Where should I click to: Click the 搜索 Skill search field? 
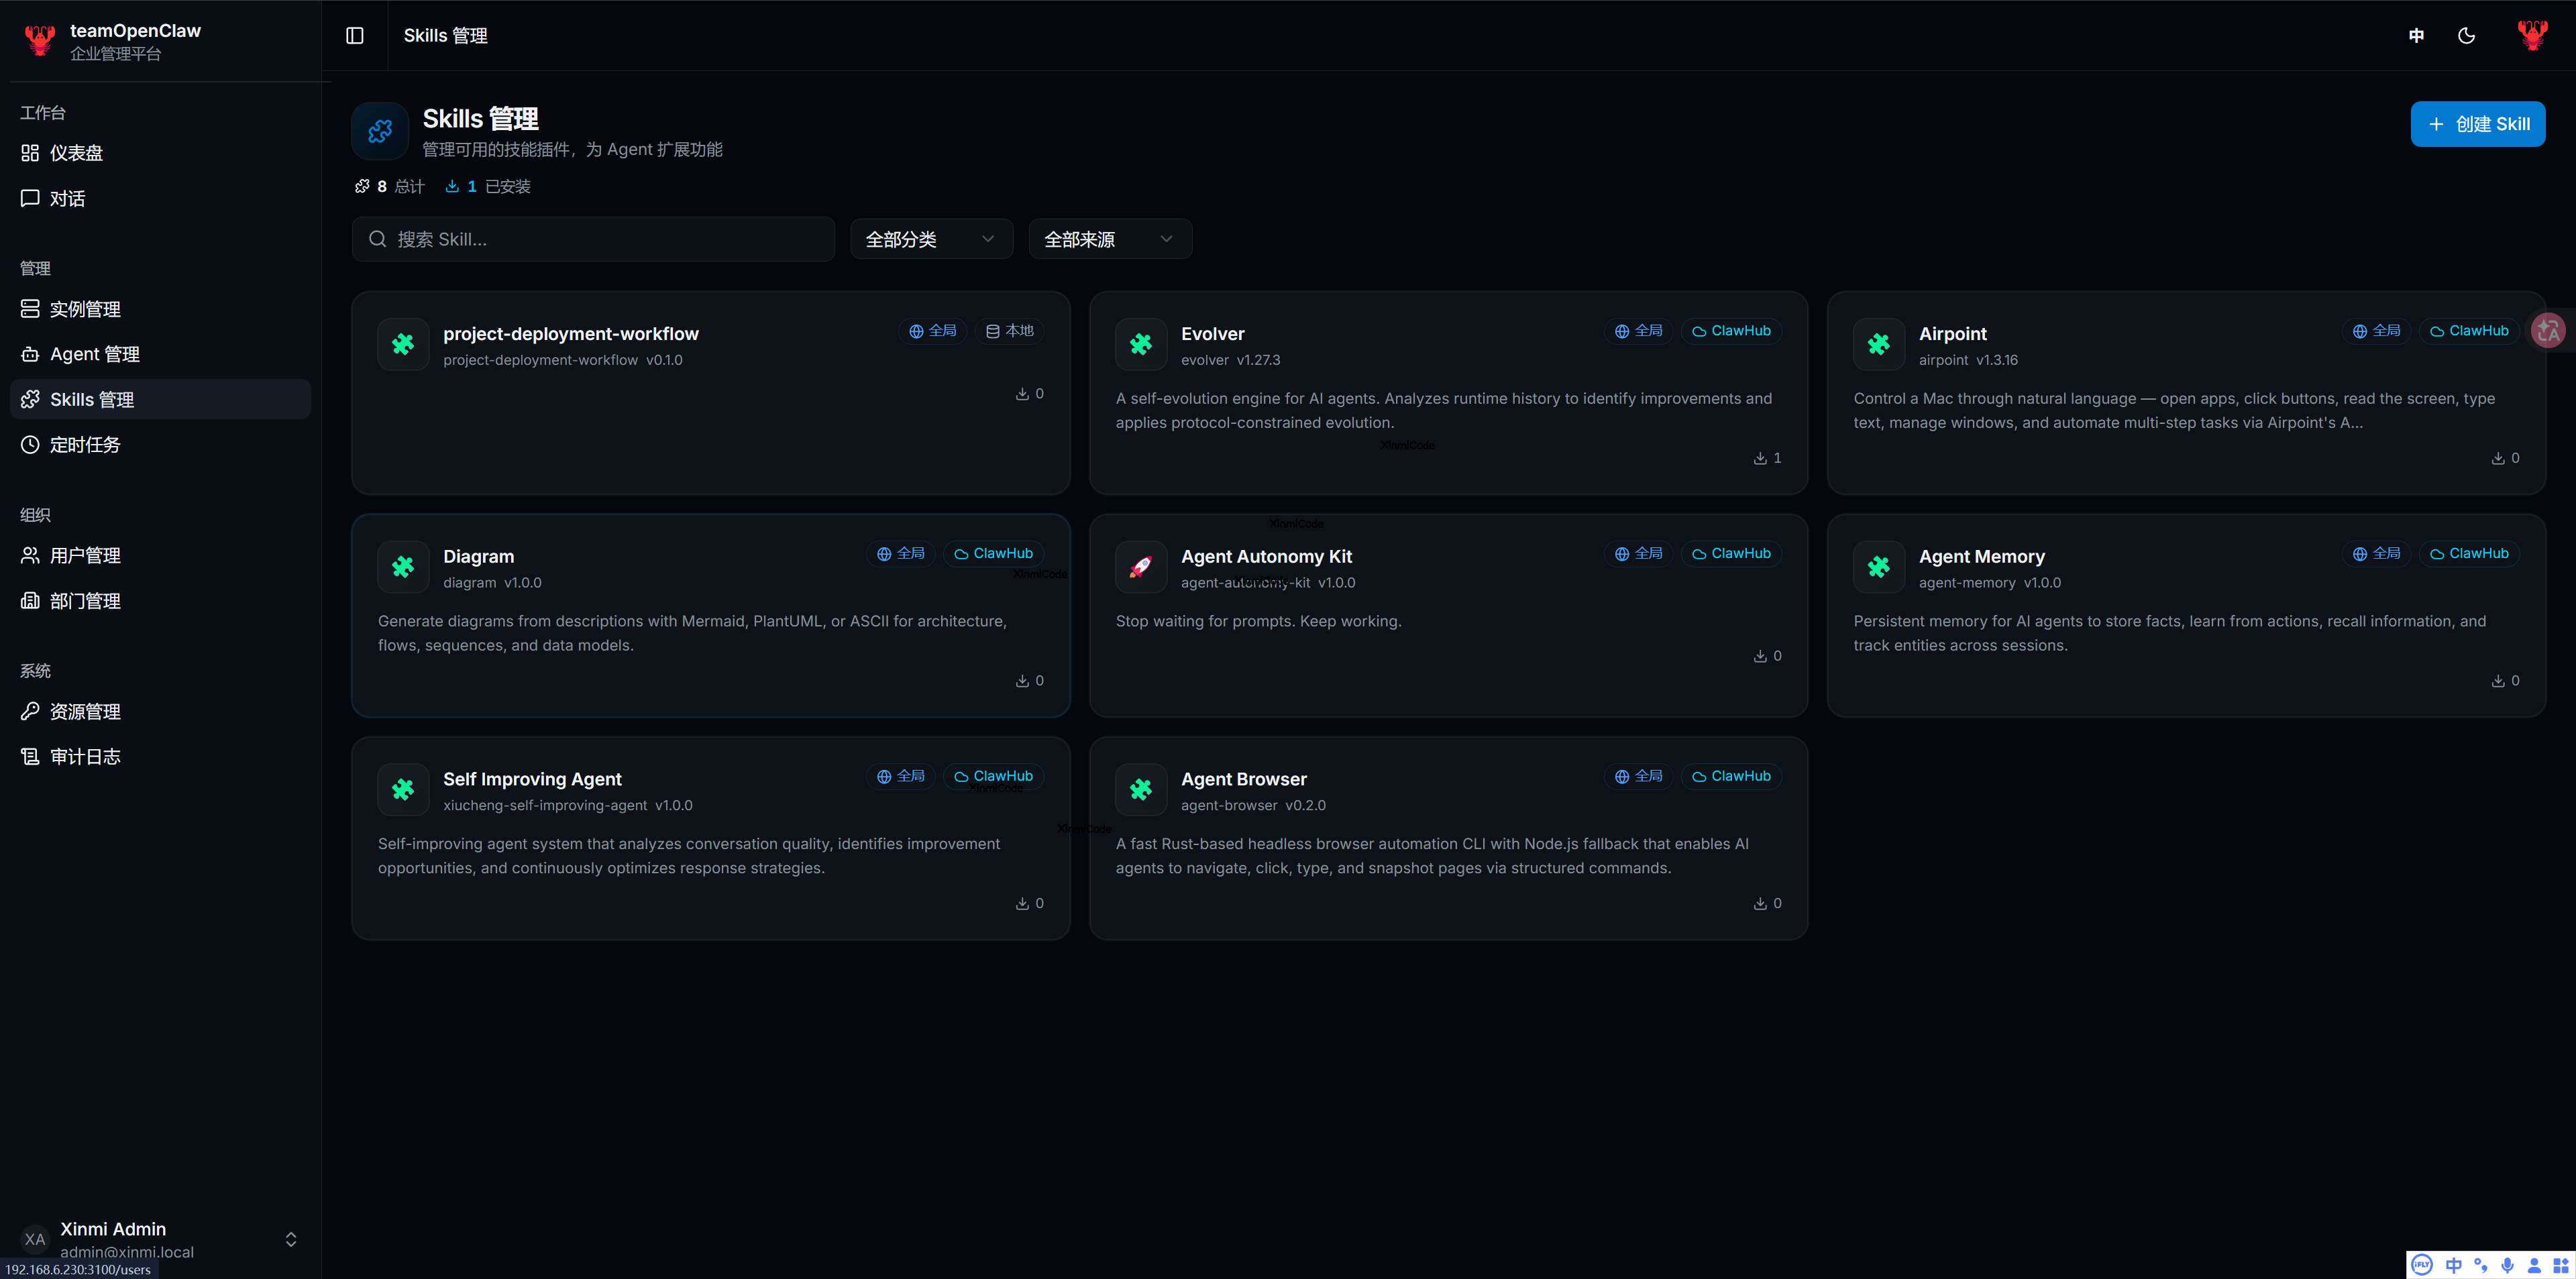[x=592, y=238]
